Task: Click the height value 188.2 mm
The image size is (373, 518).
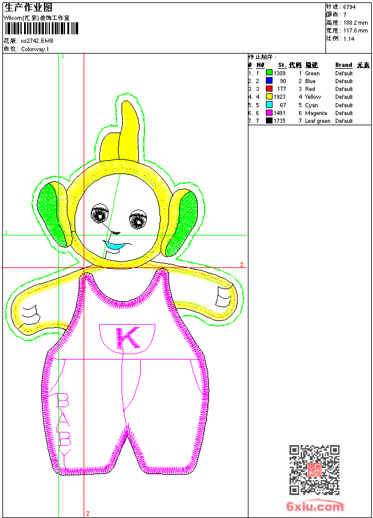Action: tap(356, 23)
